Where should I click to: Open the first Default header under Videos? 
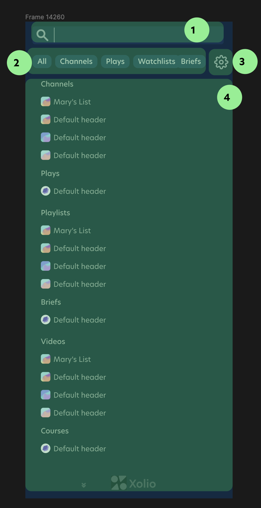click(80, 377)
